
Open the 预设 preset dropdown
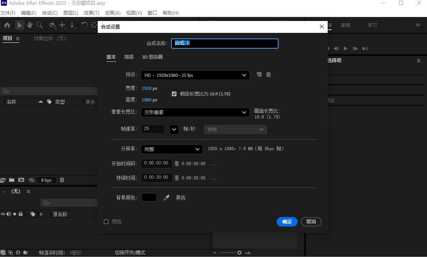(195, 75)
